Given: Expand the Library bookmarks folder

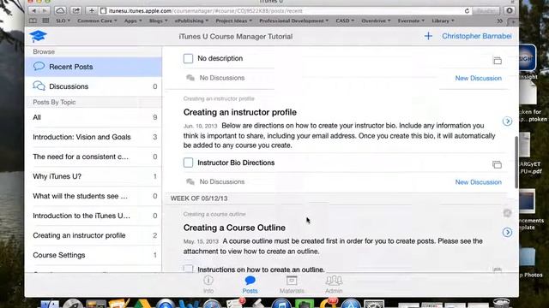Looking at the screenshot, I should coord(443,21).
